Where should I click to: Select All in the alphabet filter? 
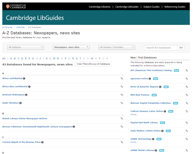pos(4,58)
